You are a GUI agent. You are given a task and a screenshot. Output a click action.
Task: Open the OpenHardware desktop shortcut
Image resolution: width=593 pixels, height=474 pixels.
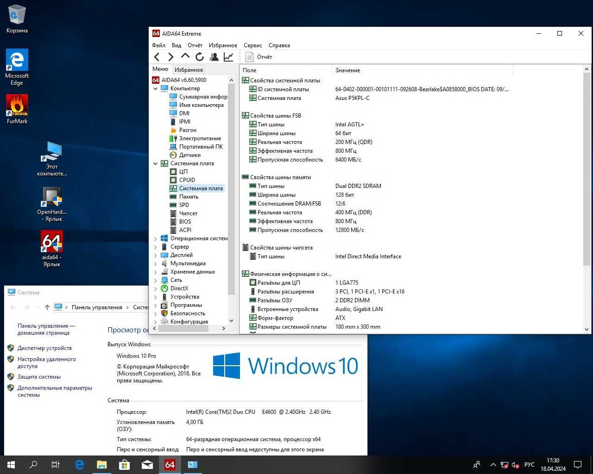pos(52,204)
